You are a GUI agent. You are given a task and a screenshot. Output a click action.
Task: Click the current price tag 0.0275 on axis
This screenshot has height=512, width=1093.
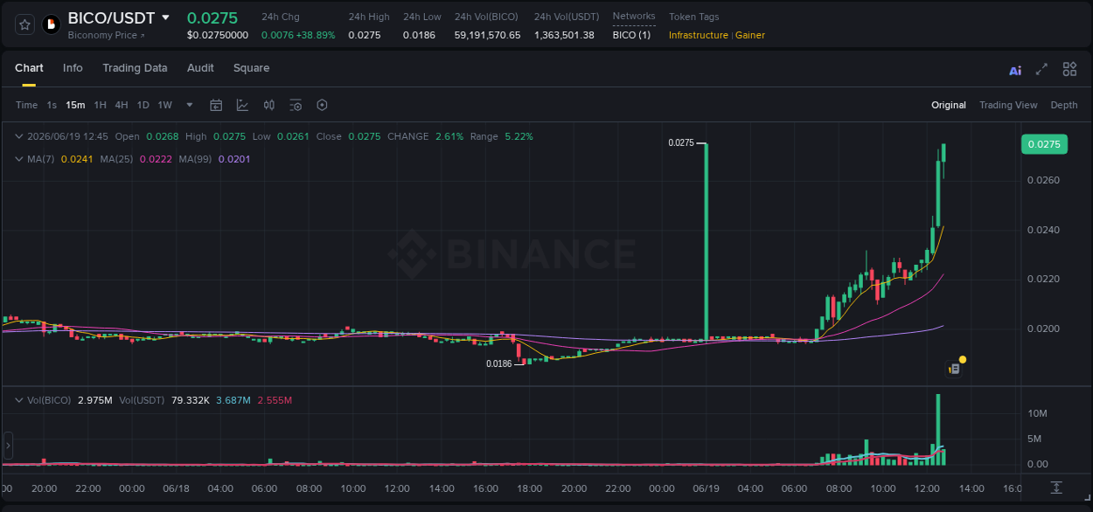click(1043, 144)
